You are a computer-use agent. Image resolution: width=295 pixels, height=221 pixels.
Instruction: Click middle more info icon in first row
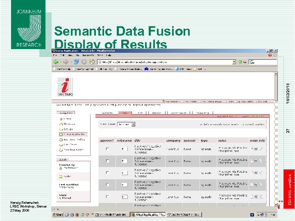[x=256, y=149]
